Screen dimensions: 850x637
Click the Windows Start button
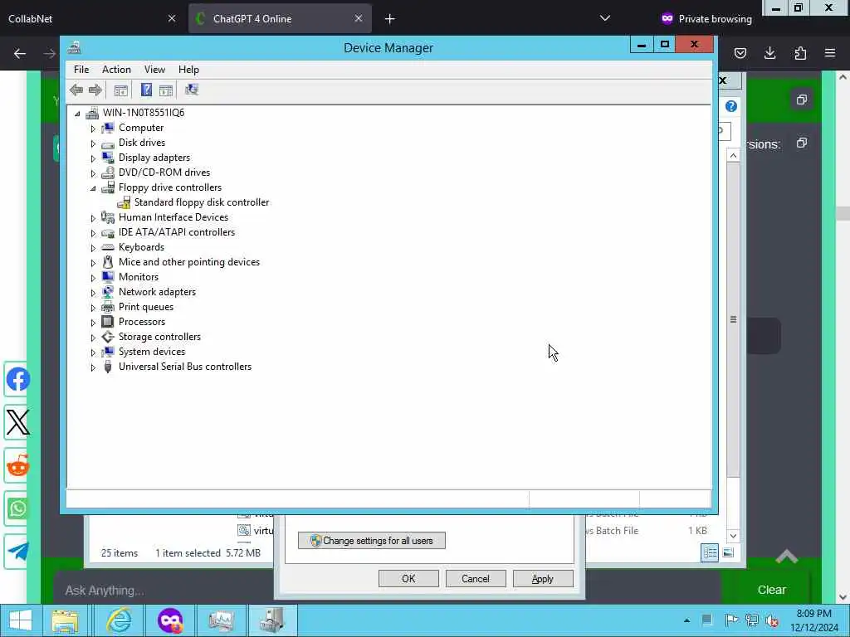[x=21, y=620]
